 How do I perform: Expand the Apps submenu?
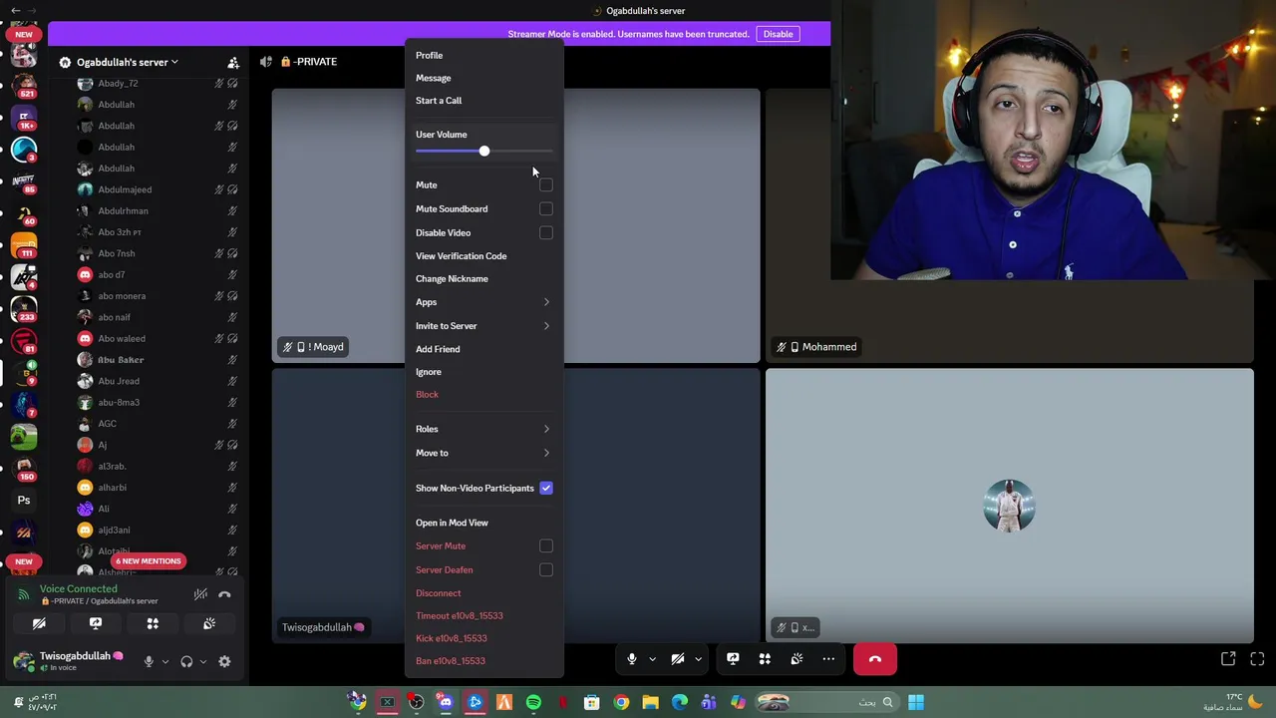(483, 302)
